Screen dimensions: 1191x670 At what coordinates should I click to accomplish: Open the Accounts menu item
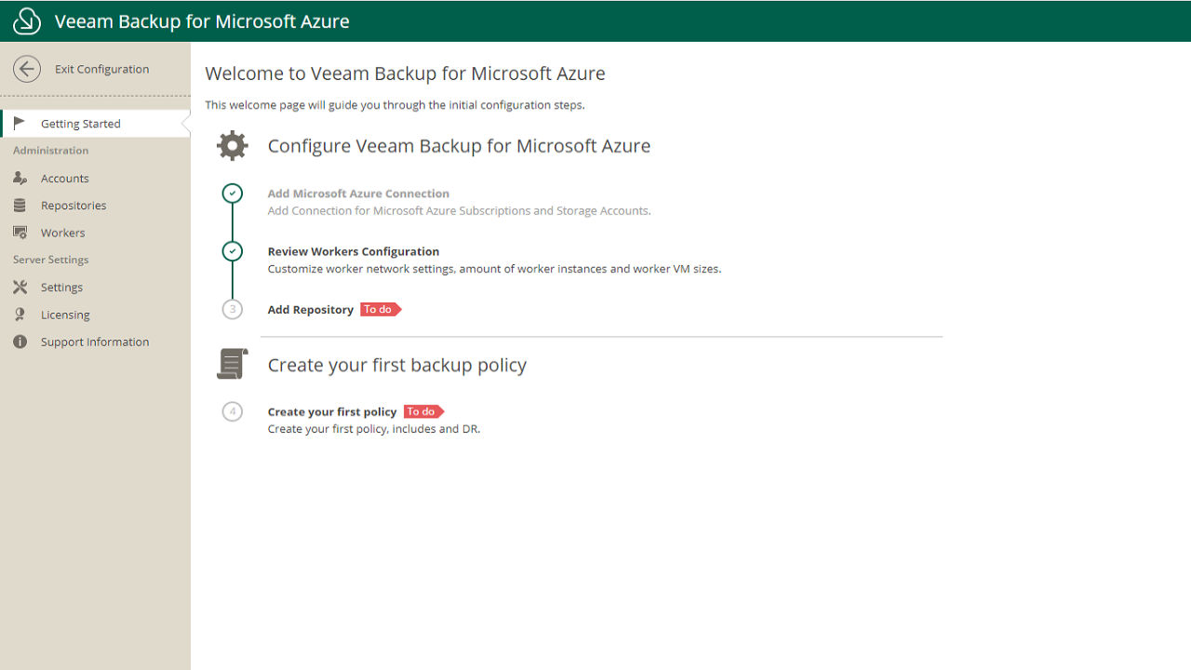coord(65,179)
